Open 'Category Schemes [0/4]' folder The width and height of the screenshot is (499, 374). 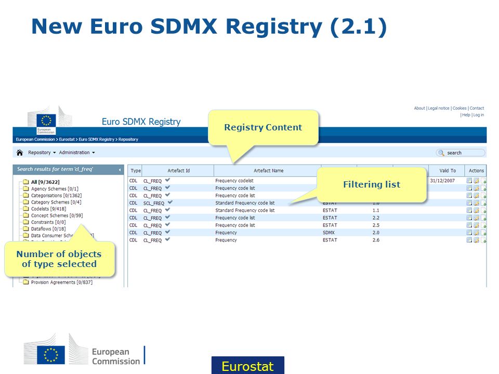pos(52,202)
